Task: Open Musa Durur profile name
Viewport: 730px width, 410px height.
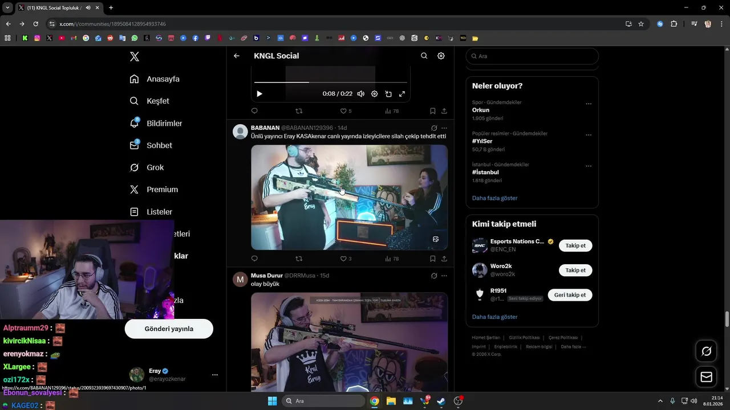Action: [x=267, y=276]
